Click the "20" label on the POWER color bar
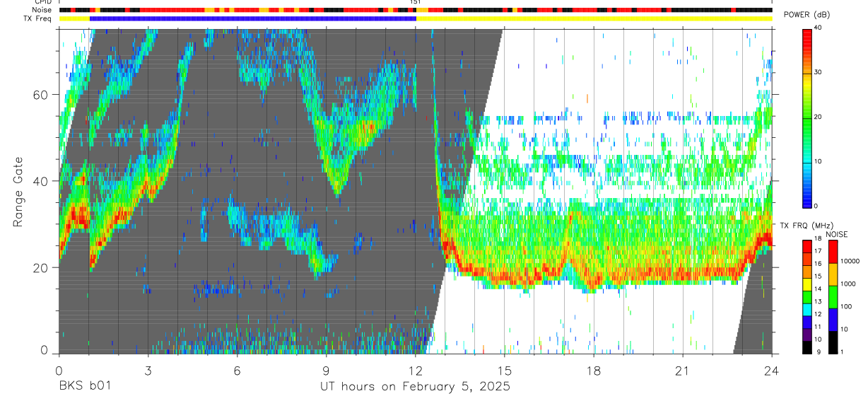This screenshot has height=401, width=868. (819, 117)
